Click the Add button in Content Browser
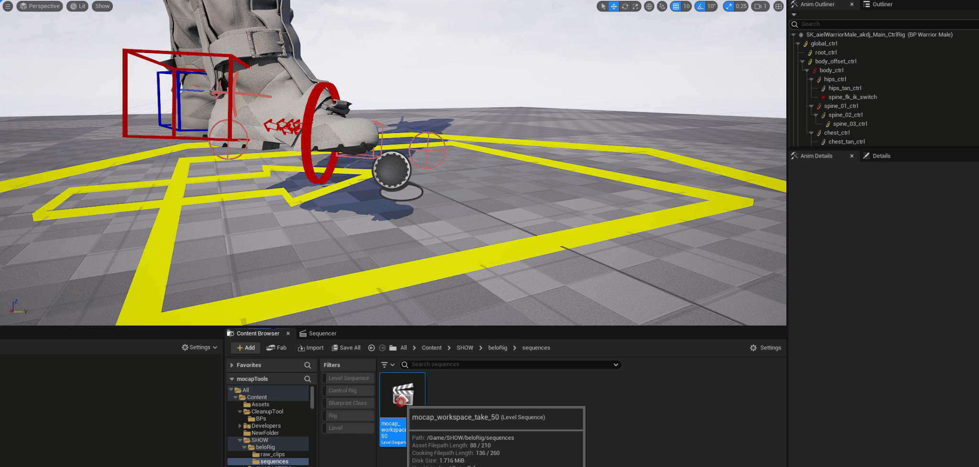 point(246,348)
